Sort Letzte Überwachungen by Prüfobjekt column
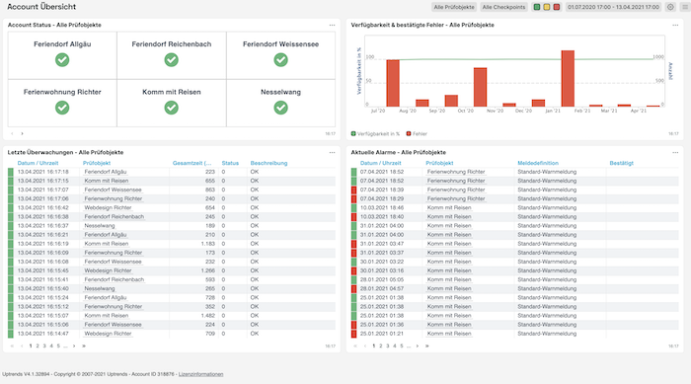The height and width of the screenshot is (384, 691). (x=97, y=163)
